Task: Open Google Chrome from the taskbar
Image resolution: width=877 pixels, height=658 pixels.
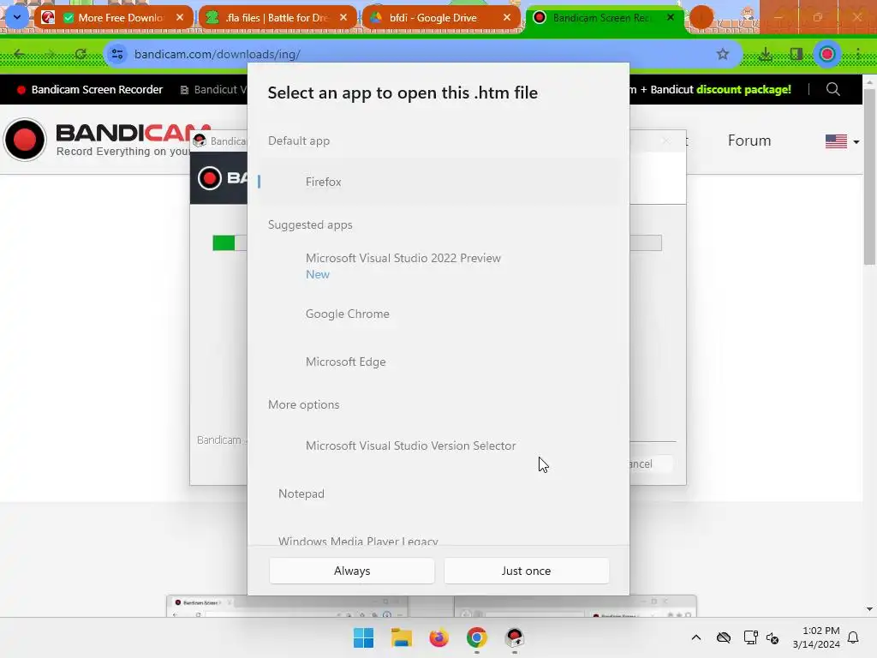Action: (476, 637)
